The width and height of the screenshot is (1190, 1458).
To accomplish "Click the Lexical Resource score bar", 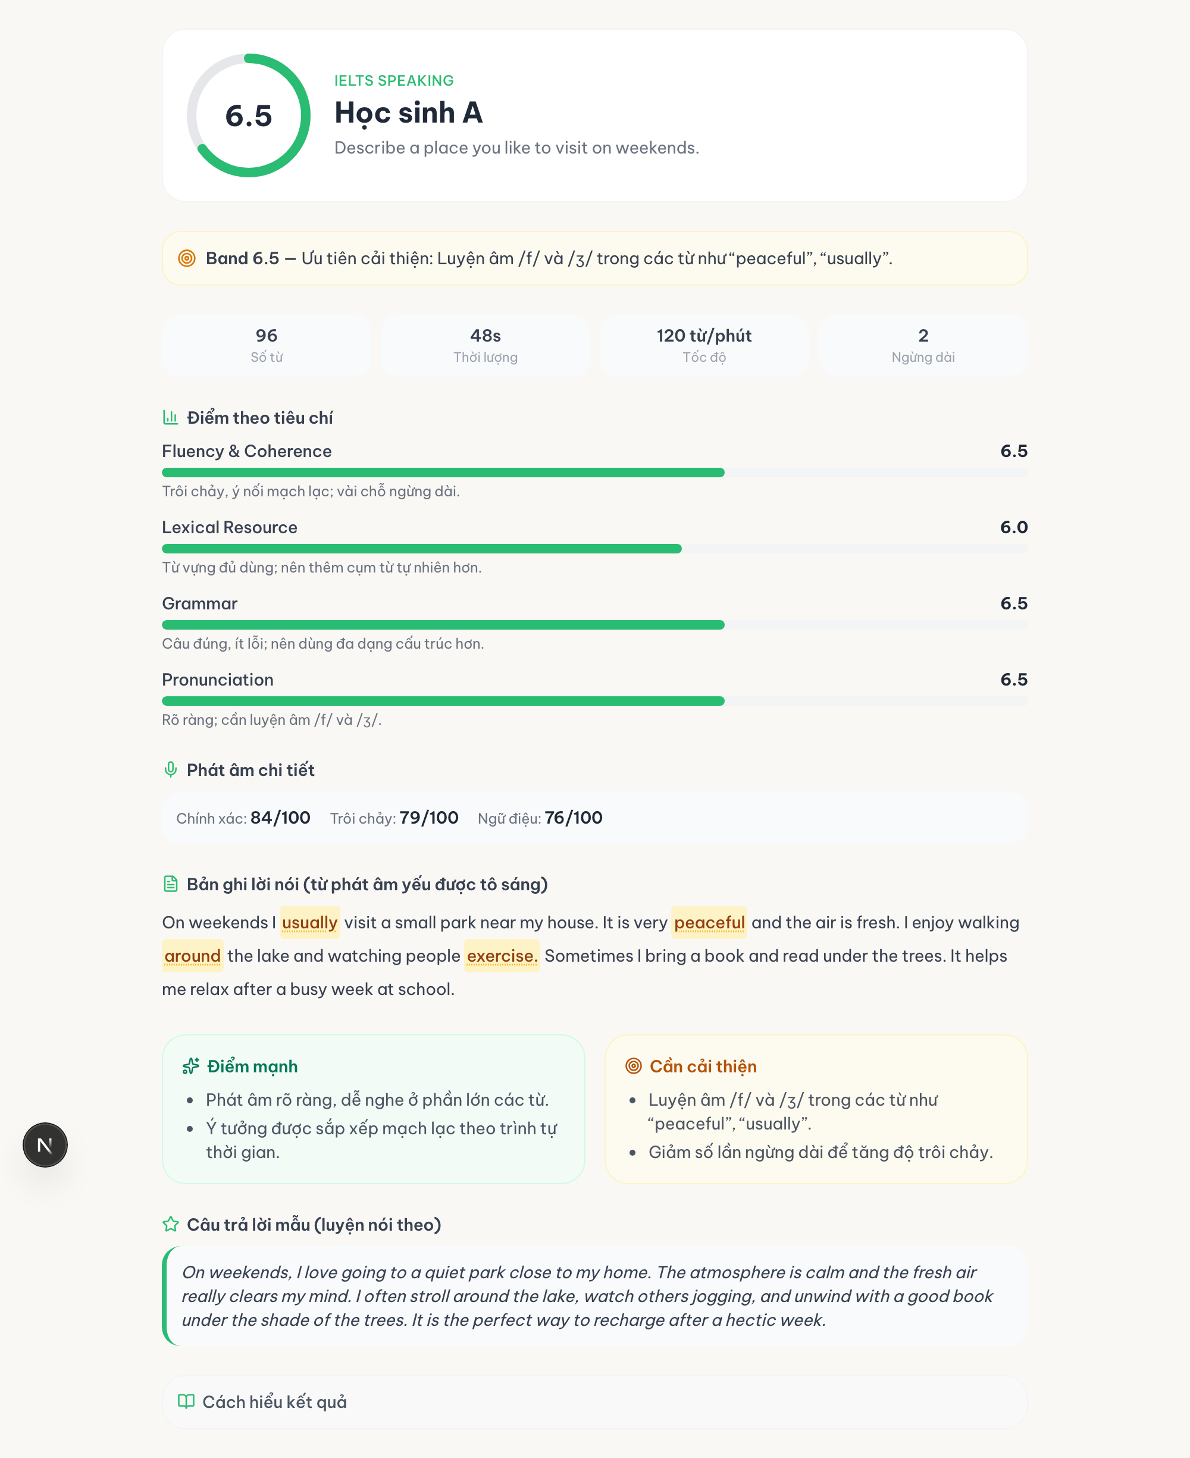I will [594, 548].
